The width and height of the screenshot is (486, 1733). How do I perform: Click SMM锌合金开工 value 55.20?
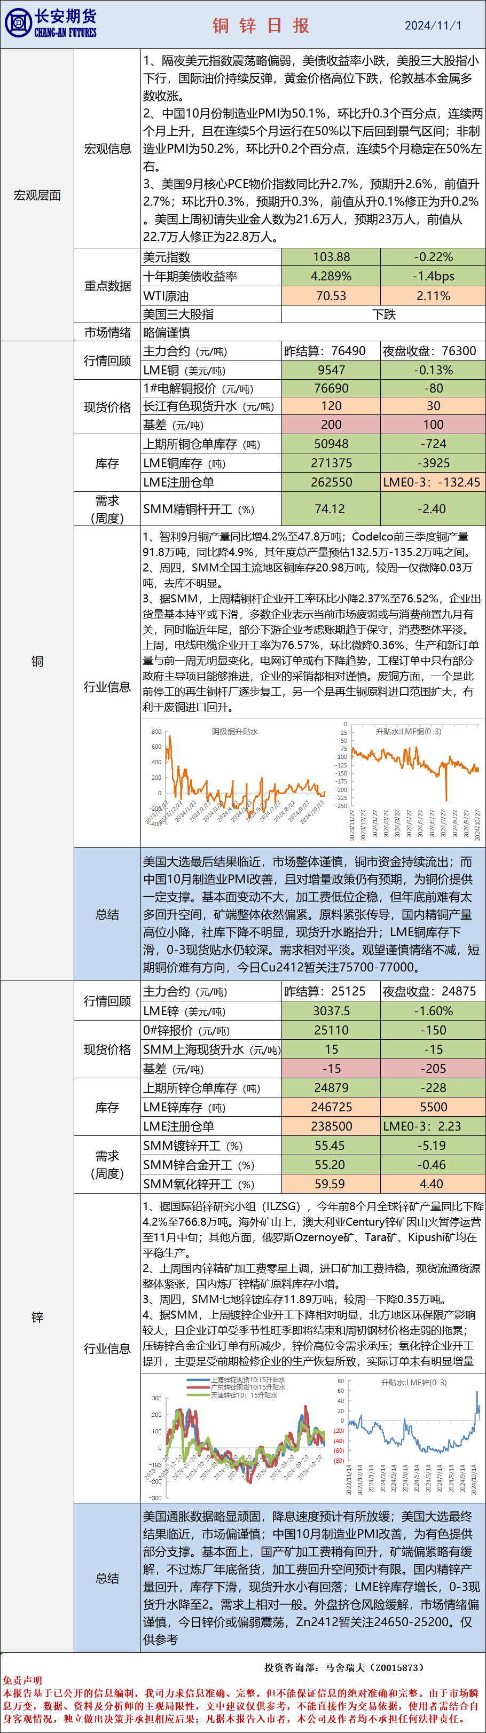point(331,1165)
